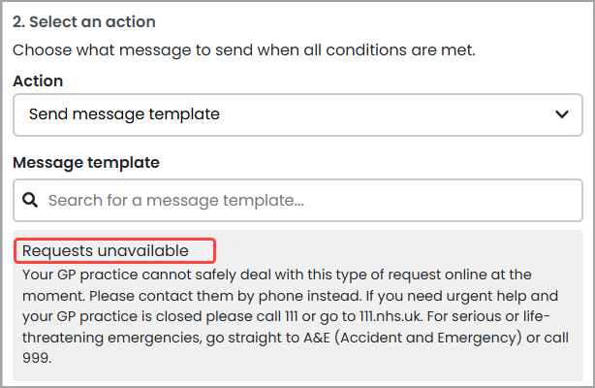Screen dimensions: 595x388
Task: Click empty grey area right of "Requests unavailable"
Action: (407, 251)
